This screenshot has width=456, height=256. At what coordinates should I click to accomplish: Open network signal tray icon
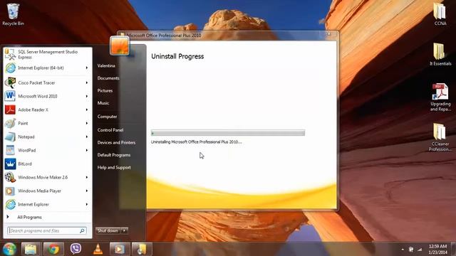420,250
